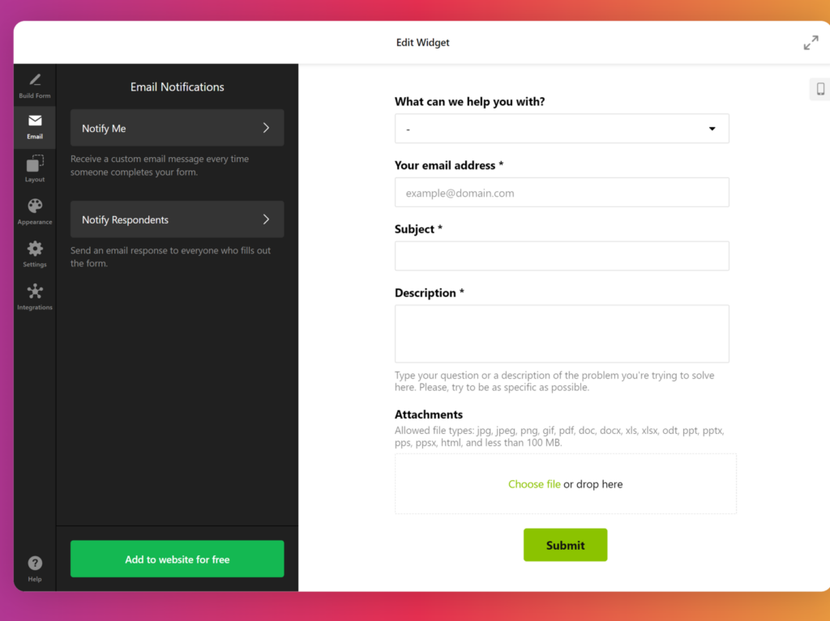Image resolution: width=830 pixels, height=621 pixels.
Task: Open the Integrations panel
Action: click(34, 295)
